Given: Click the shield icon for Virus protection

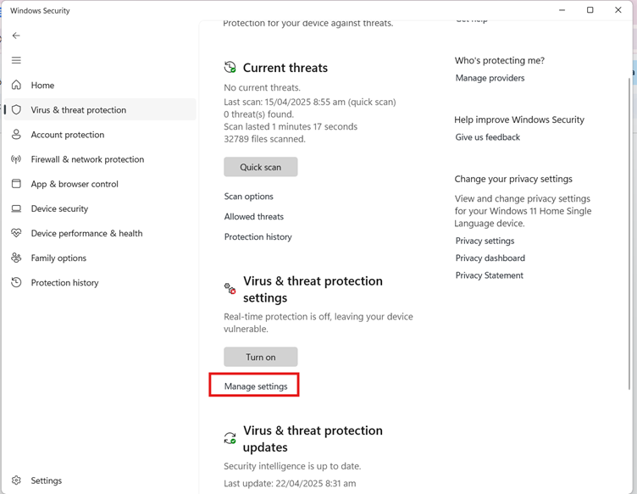Looking at the screenshot, I should click(x=16, y=109).
